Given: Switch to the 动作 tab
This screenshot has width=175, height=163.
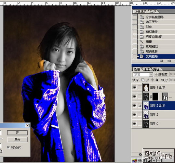Looking at the screenshot, I should [x=153, y=11].
